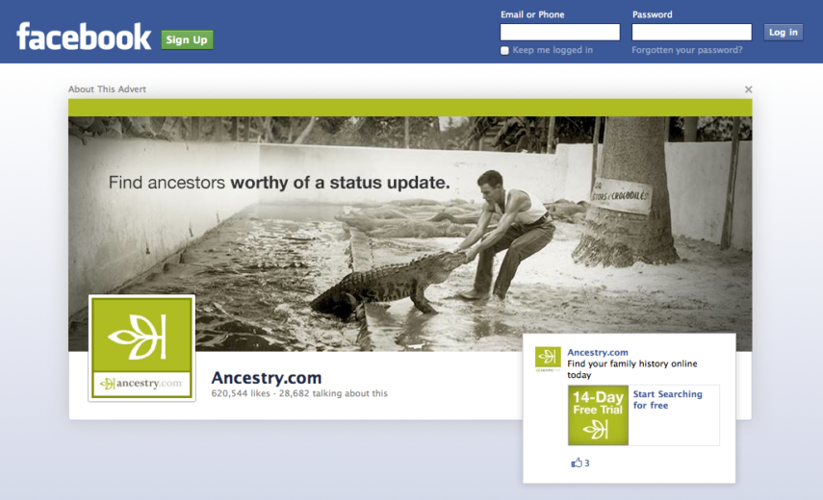
Task: Click the 620,544 likes count text
Action: coord(241,393)
